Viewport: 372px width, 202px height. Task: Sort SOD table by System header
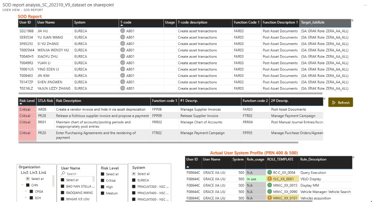(96, 23)
